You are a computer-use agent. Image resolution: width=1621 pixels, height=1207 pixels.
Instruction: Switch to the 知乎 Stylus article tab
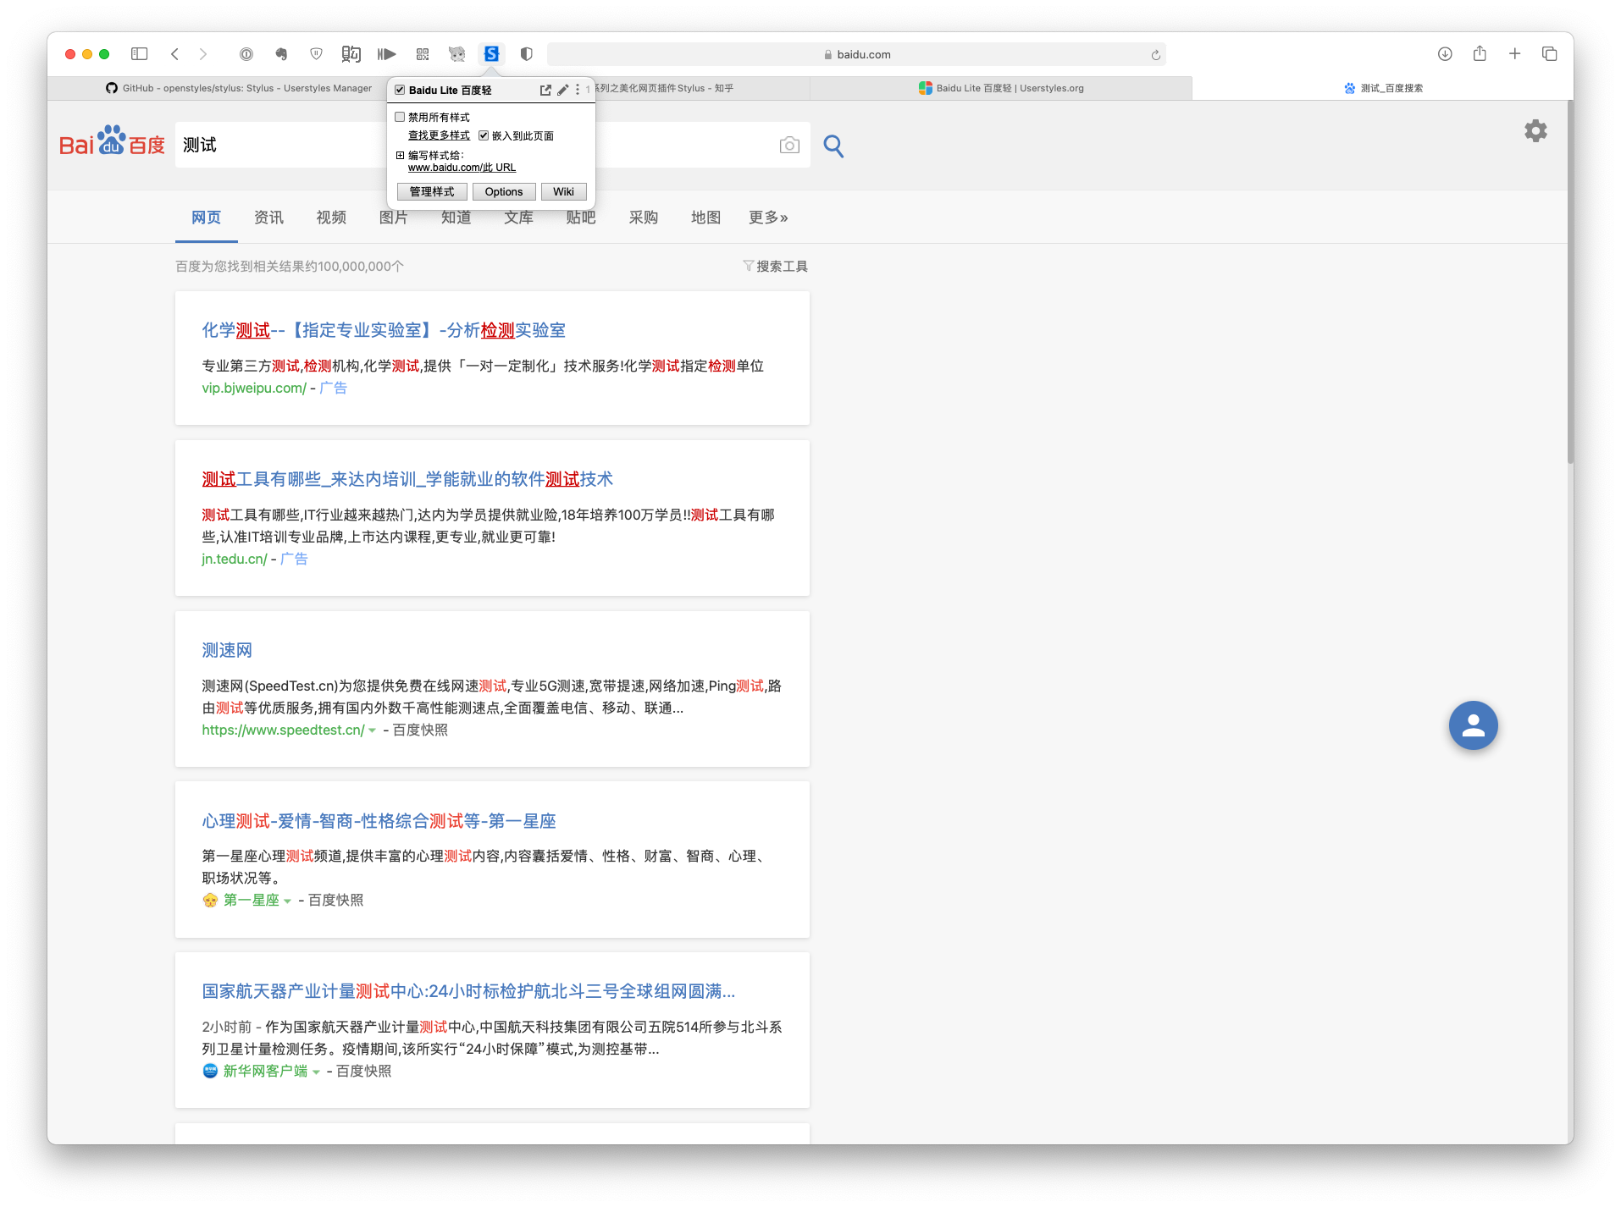pos(702,88)
